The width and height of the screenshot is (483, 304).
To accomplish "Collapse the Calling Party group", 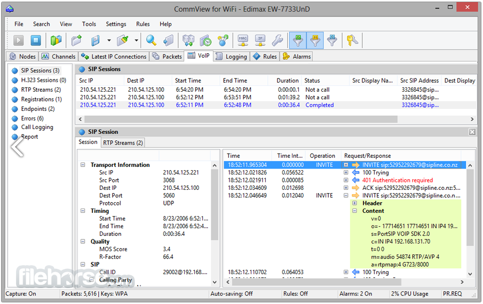I will point(91,279).
